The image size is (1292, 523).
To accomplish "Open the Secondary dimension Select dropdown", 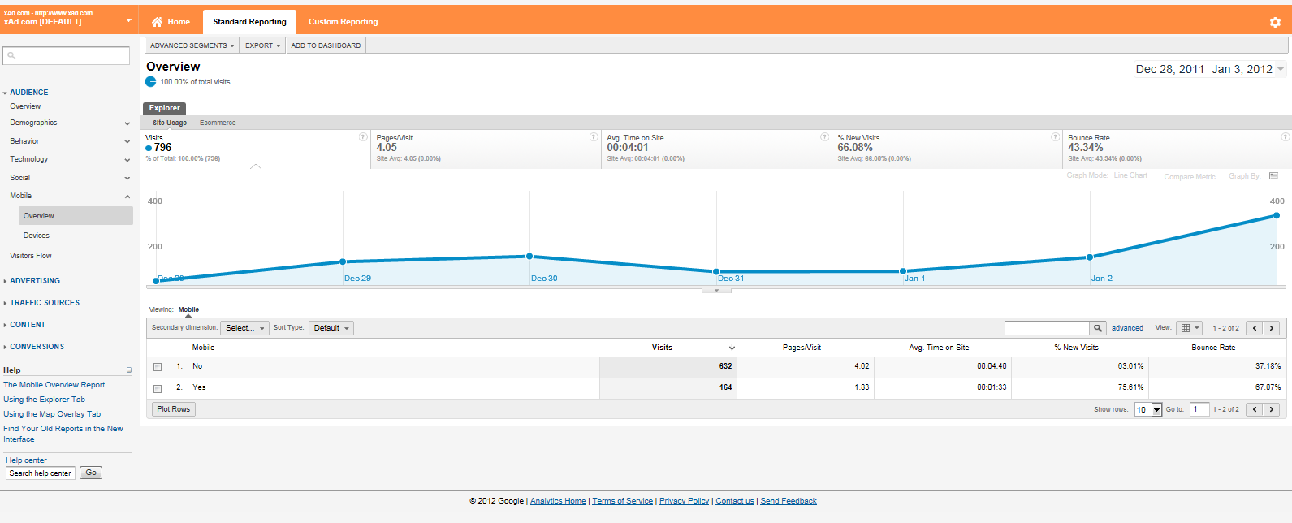I will [x=244, y=328].
